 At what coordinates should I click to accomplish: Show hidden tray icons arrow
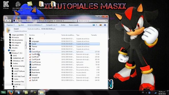(x=146, y=93)
